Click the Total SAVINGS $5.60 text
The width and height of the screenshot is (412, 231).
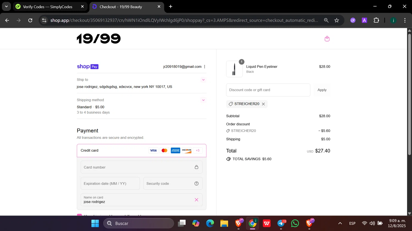(252, 159)
